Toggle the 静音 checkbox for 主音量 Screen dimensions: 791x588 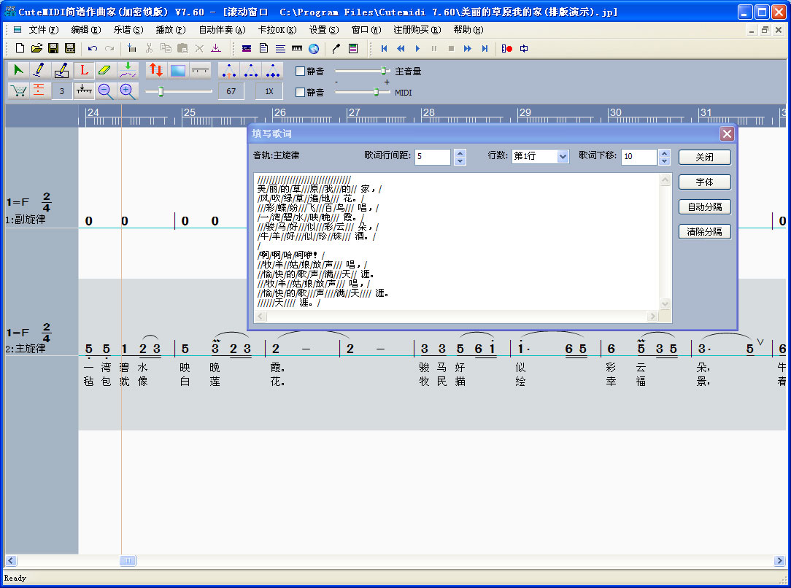pos(300,71)
